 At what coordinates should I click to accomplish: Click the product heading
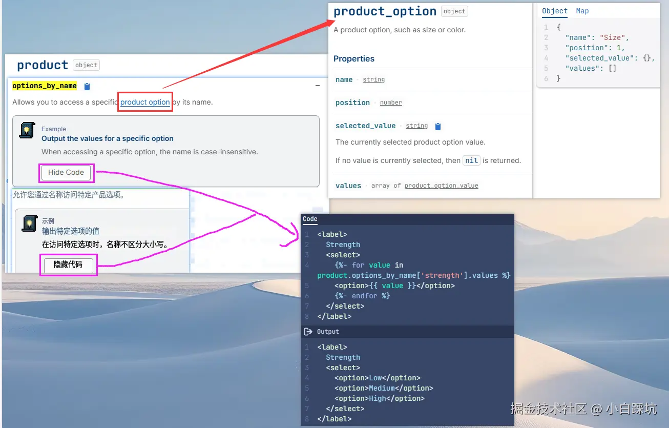pos(43,65)
